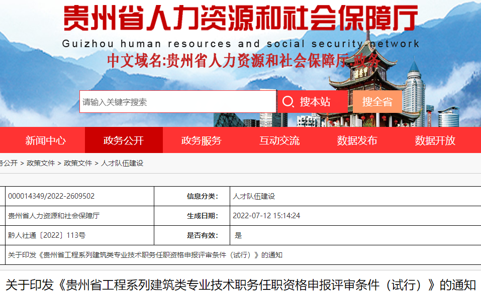Select the document number 黔人社通〔2022〕113号

coord(46,234)
